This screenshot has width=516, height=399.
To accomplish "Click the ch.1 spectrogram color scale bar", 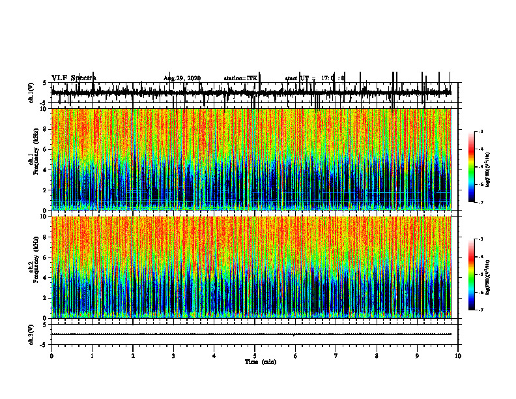I will (x=472, y=167).
